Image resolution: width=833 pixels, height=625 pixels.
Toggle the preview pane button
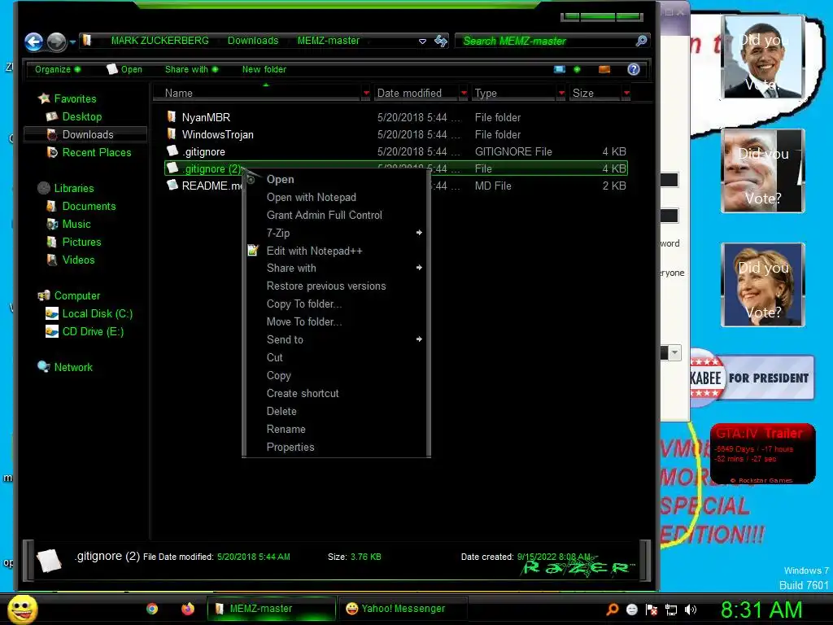tap(604, 69)
